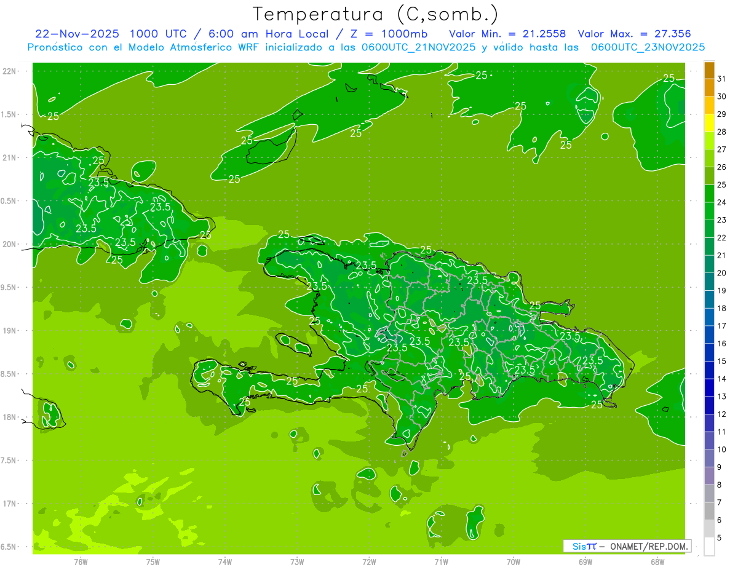Screen dimensions: 738x570
Task: Click the '31' value on the color scale
Action: tap(722, 78)
